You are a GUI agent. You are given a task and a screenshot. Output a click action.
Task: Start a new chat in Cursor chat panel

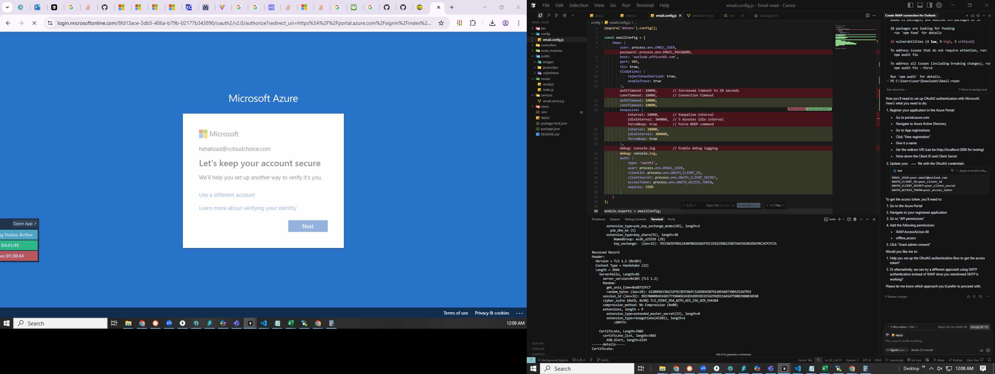pyautogui.click(x=967, y=15)
